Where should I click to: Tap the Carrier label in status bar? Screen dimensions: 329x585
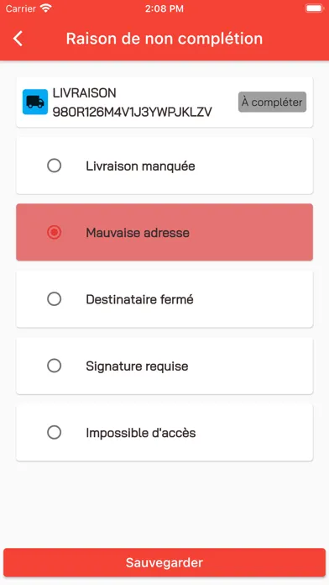[21, 8]
